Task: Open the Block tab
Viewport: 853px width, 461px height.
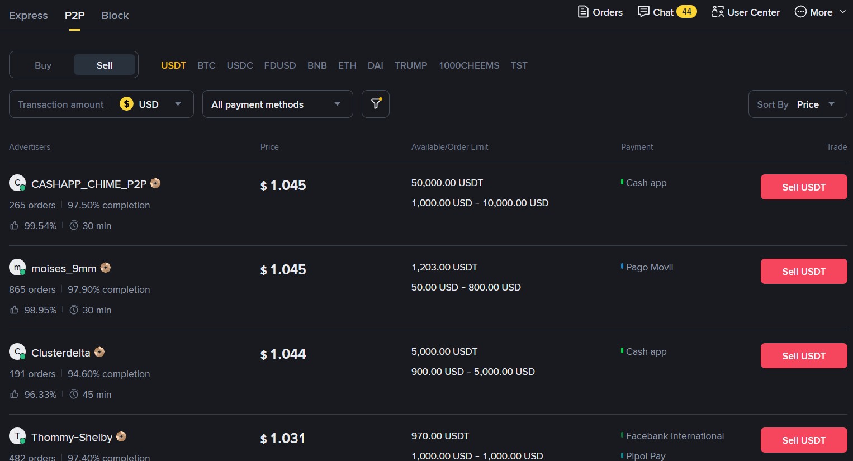Action: 115,16
